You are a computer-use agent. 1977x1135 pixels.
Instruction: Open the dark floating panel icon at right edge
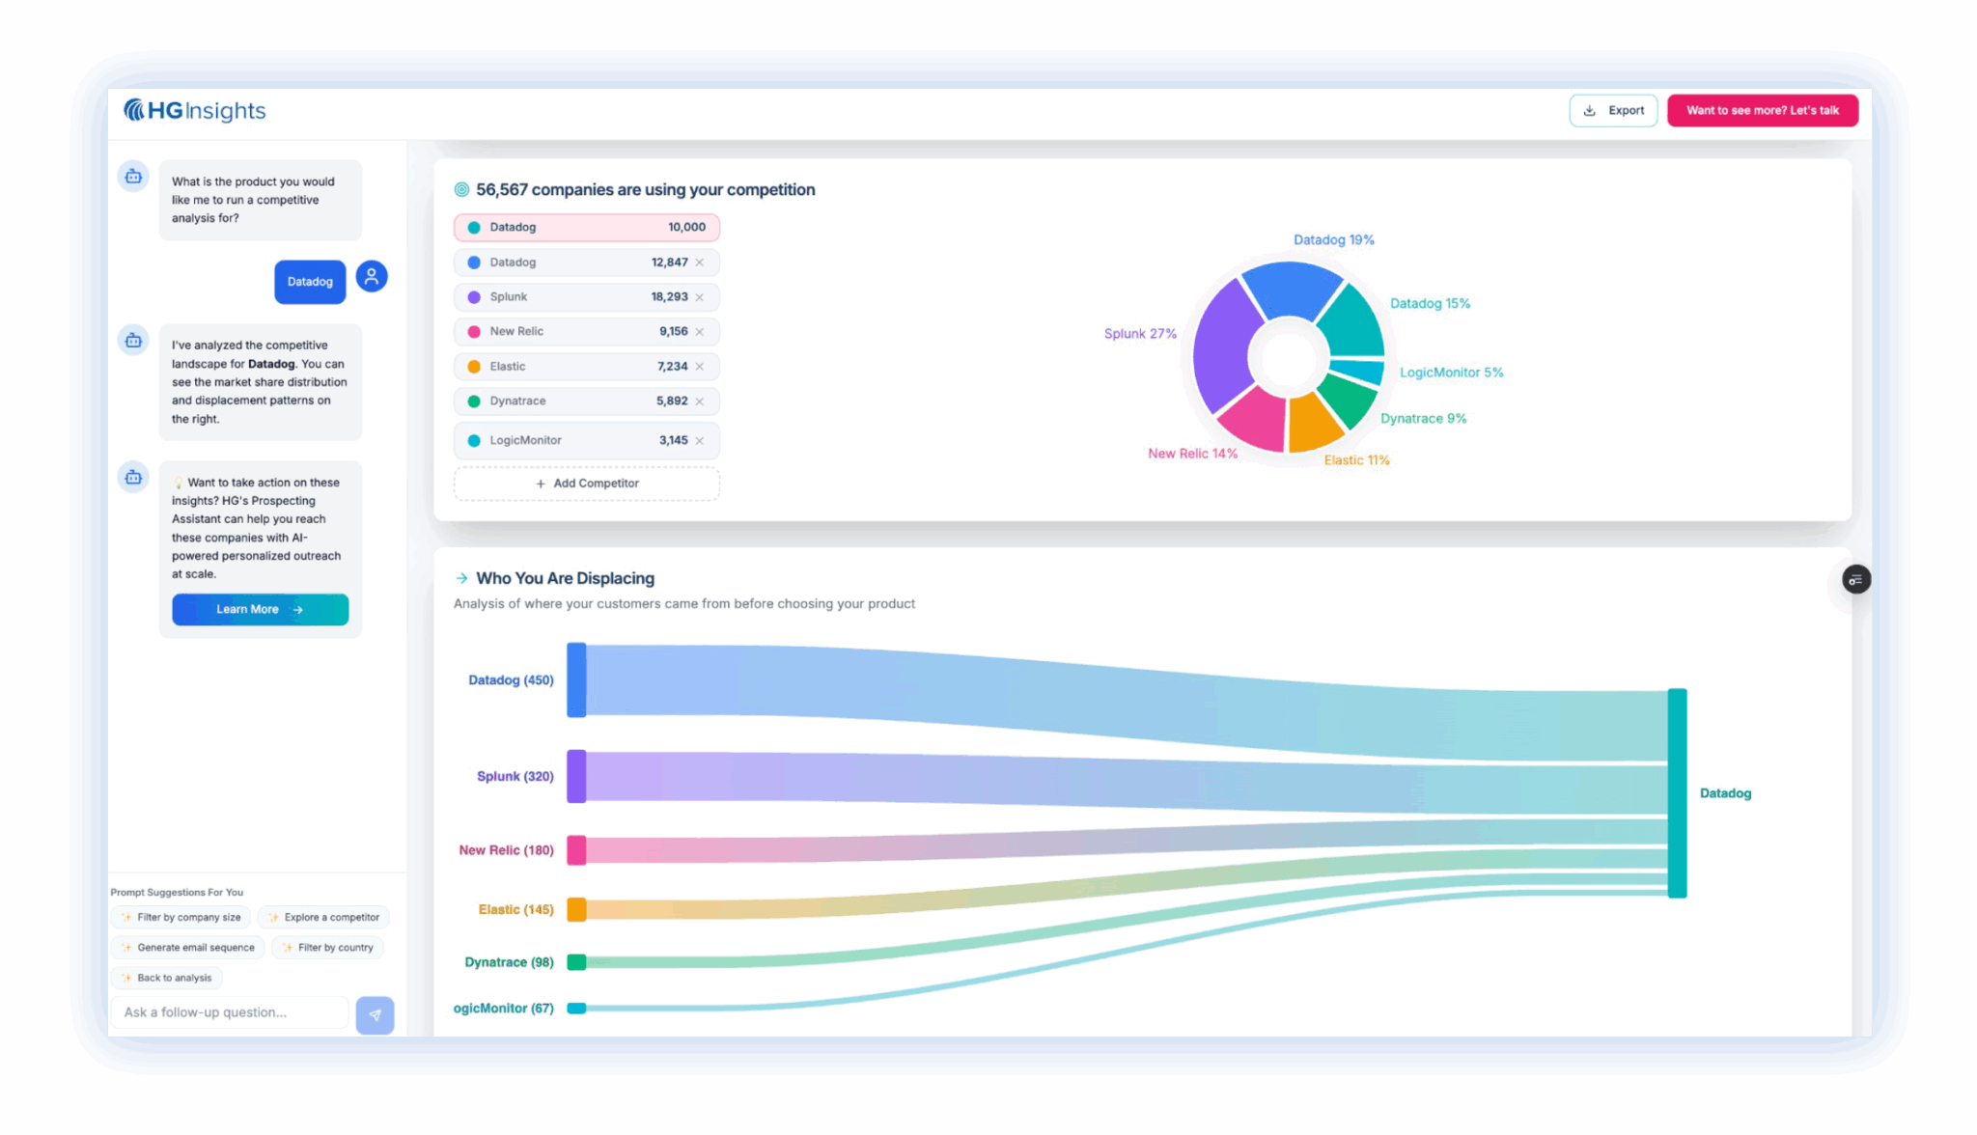pyautogui.click(x=1855, y=580)
